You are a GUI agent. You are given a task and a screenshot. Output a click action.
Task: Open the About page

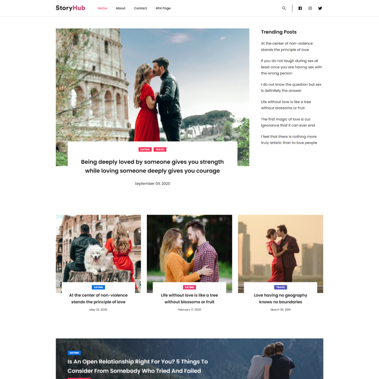(120, 8)
